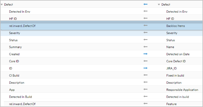
Task: Select the 'Responsible Application' field
Action: coord(182,90)
